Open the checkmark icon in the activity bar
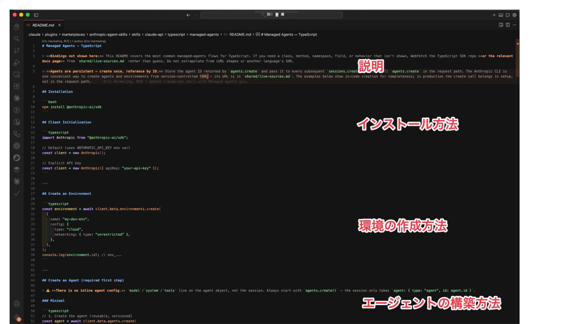This screenshot has height=324, width=576. (x=17, y=193)
